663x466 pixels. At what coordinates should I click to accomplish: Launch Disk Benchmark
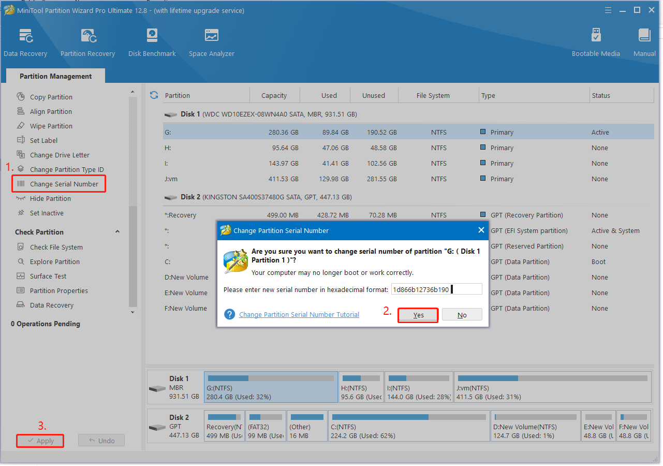pyautogui.click(x=152, y=42)
